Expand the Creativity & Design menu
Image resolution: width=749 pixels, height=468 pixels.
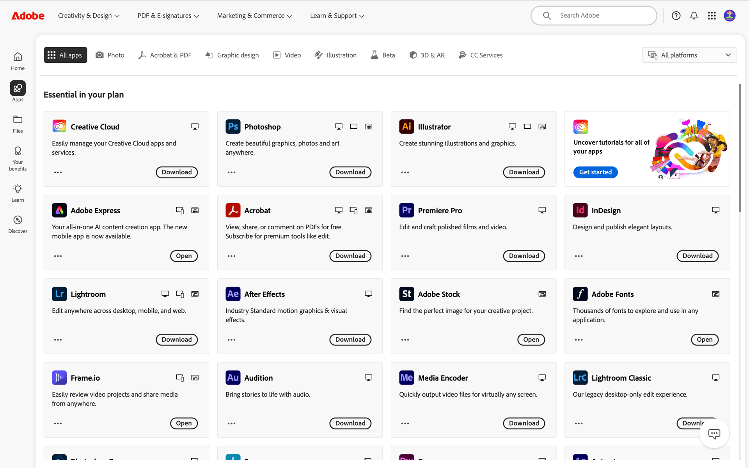click(89, 16)
